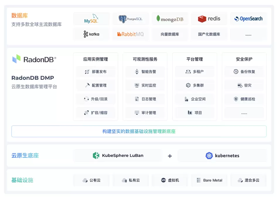Select the 多租户 platform option
This screenshot has height=199, width=278.
(195, 72)
